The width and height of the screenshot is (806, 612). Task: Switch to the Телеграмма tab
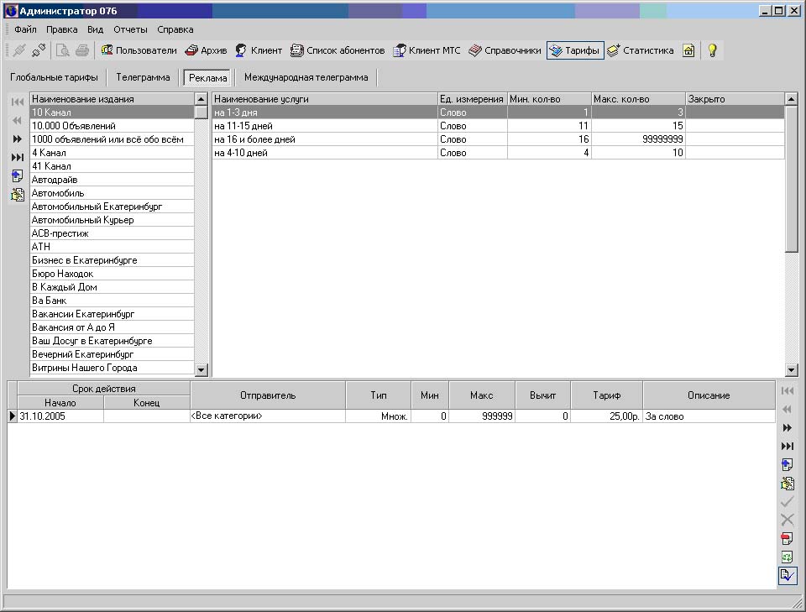point(143,77)
